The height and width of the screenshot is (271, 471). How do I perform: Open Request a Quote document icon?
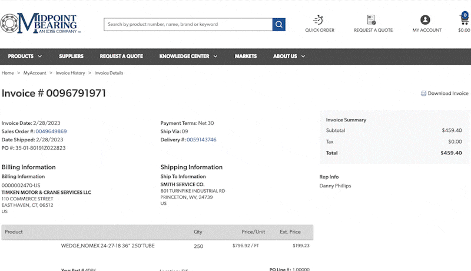(x=372, y=20)
